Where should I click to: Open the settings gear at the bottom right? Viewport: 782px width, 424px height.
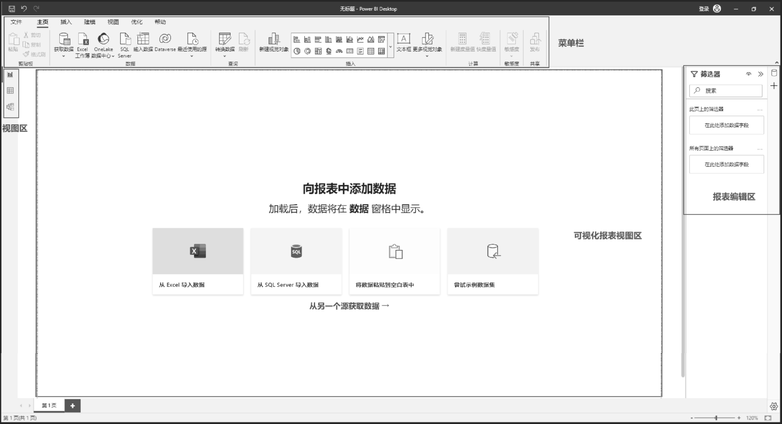(774, 406)
